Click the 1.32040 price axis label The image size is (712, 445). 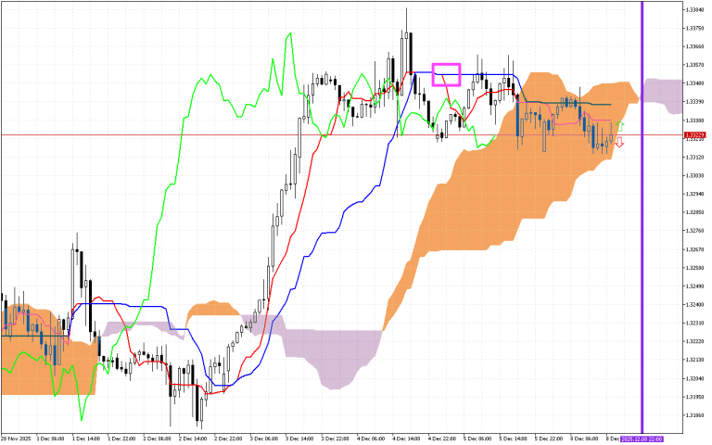(694, 378)
